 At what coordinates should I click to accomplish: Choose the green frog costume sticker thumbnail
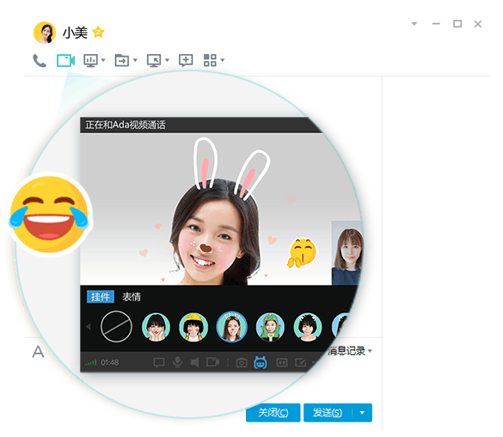tap(270, 327)
